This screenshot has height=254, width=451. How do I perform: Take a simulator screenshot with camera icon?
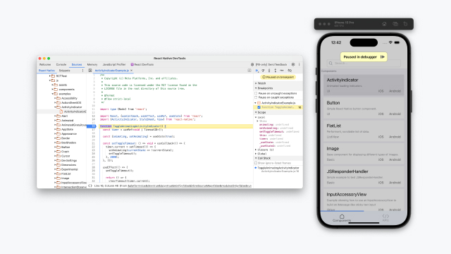coord(395,24)
